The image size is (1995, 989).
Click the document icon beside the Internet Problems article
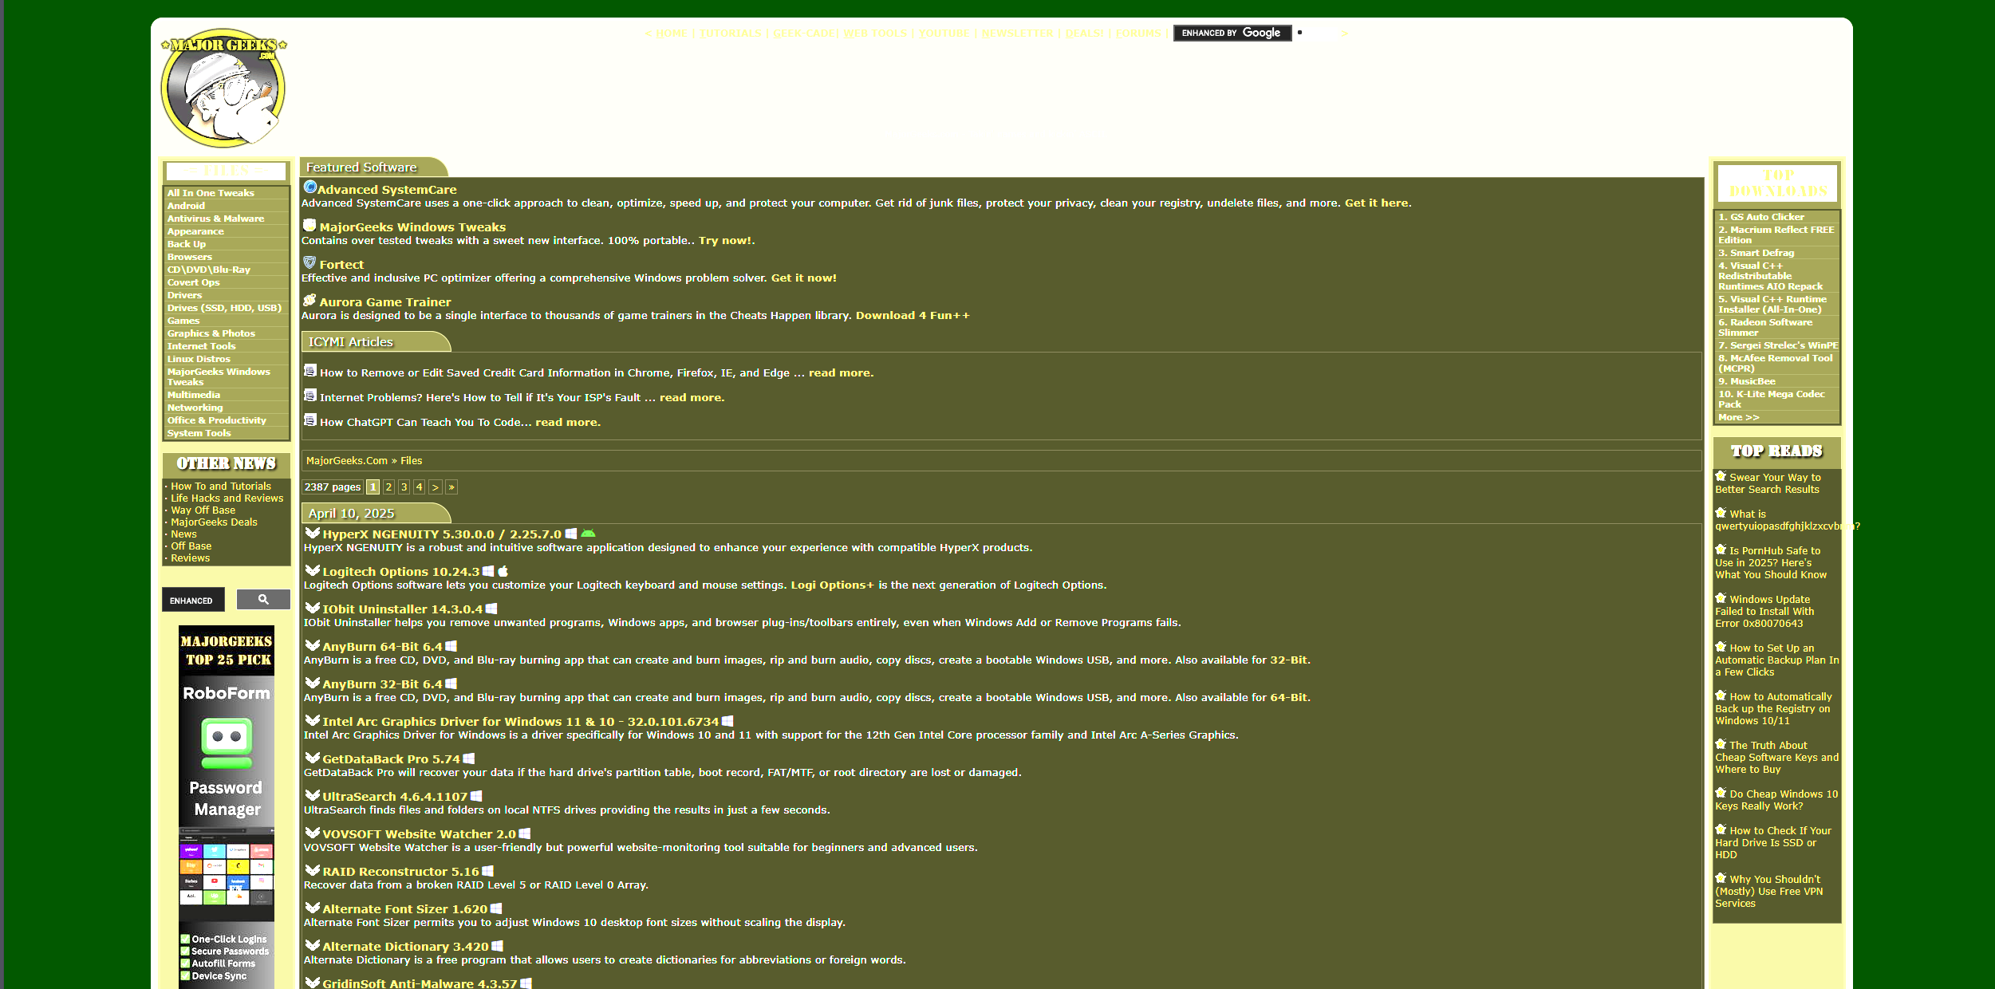click(x=310, y=396)
